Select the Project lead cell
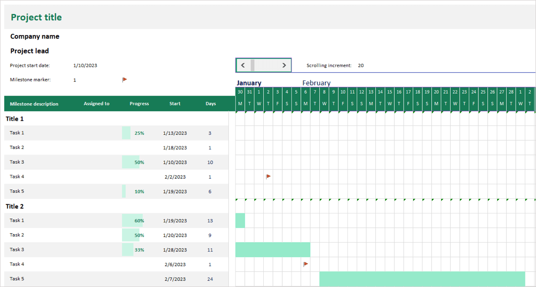 click(x=30, y=51)
